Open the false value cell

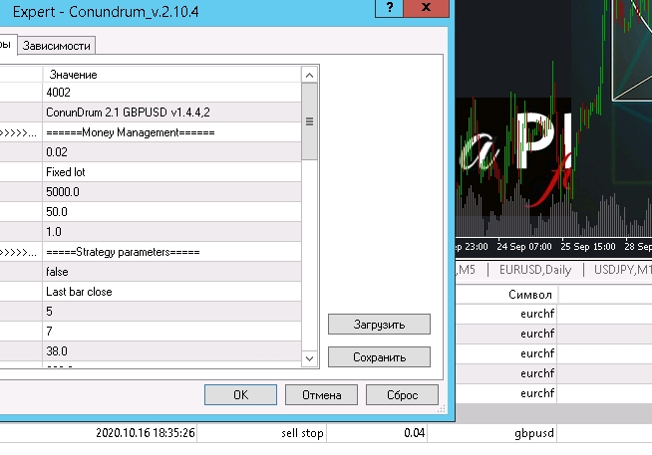171,272
